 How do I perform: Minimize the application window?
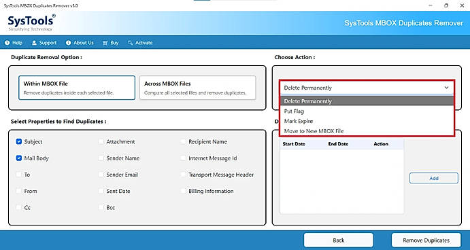[431, 5]
